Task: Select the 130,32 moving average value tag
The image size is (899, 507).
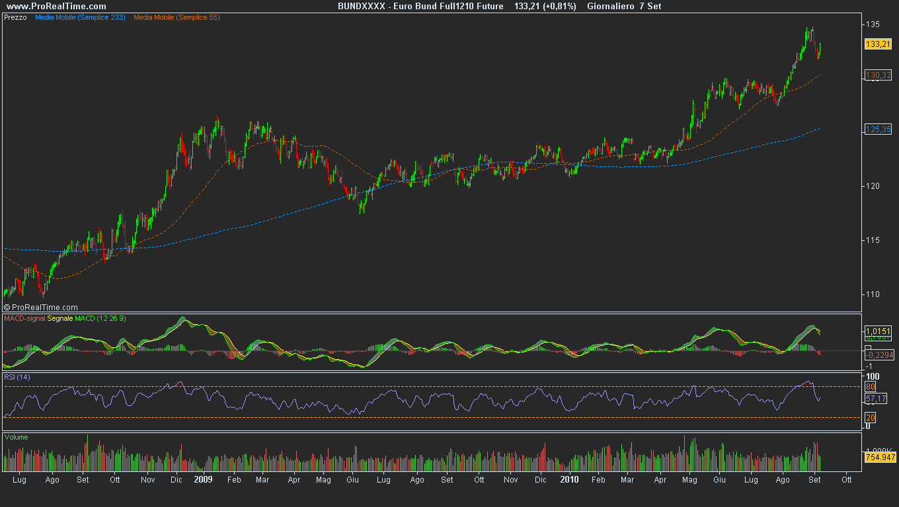Action: pyautogui.click(x=879, y=76)
